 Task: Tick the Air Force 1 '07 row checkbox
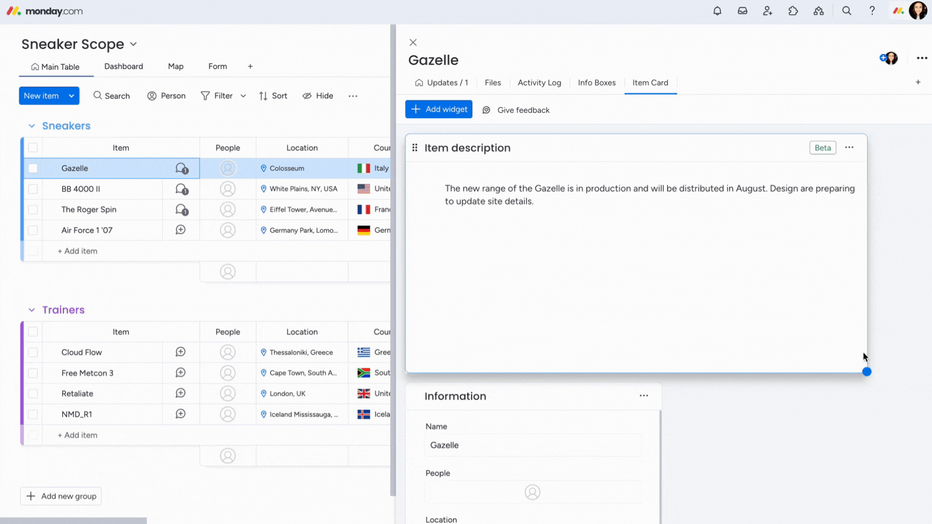point(33,230)
